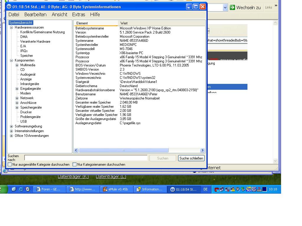
Task: Expand the Multimedia node
Action: pyautogui.click(x=17, y=65)
